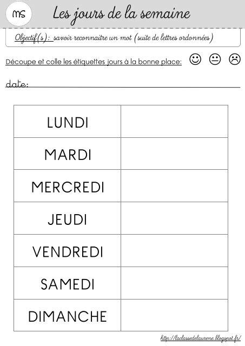Click the empty cell beside MERCREDI

(174, 186)
